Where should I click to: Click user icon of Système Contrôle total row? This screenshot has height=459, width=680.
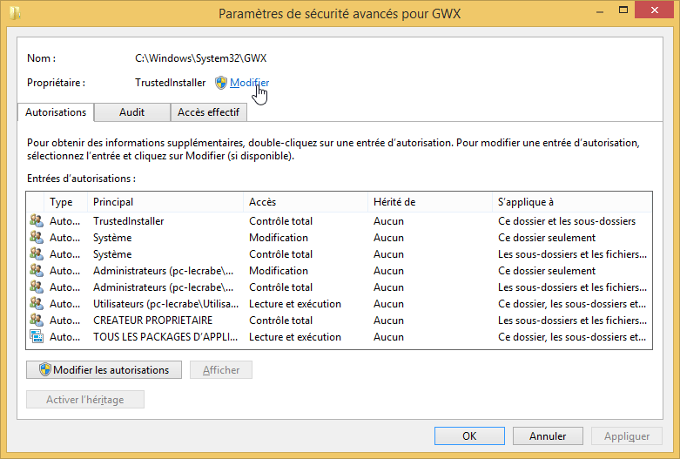[37, 253]
